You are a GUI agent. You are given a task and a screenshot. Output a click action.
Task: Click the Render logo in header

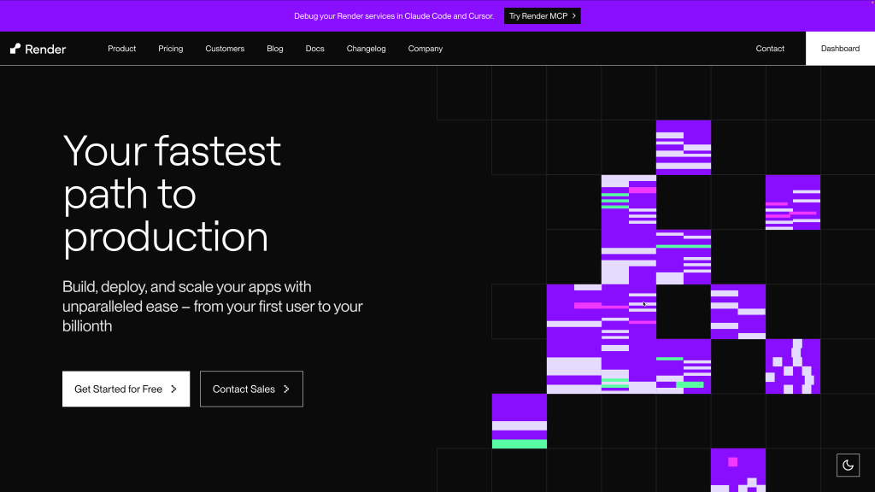tap(38, 49)
